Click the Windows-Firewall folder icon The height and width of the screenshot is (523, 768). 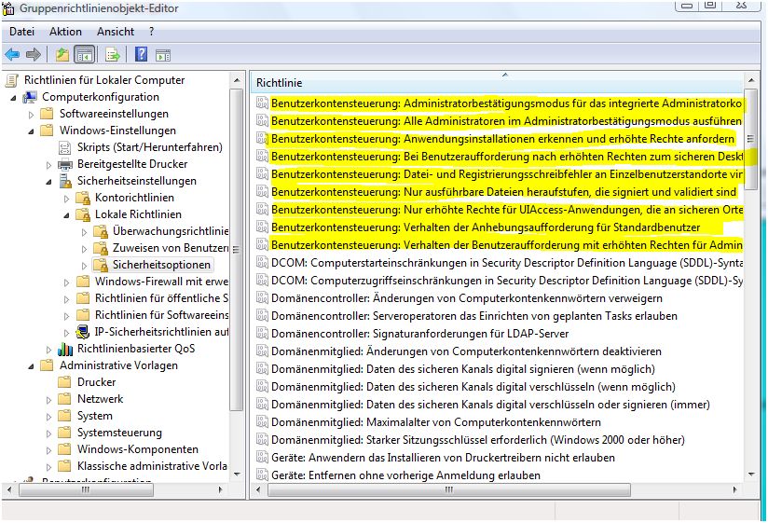click(x=83, y=282)
